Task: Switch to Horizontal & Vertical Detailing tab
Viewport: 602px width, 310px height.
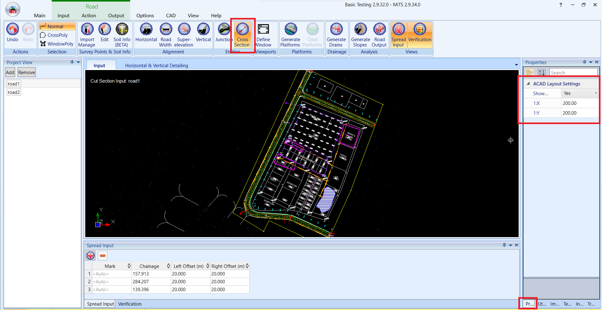Action: [157, 65]
